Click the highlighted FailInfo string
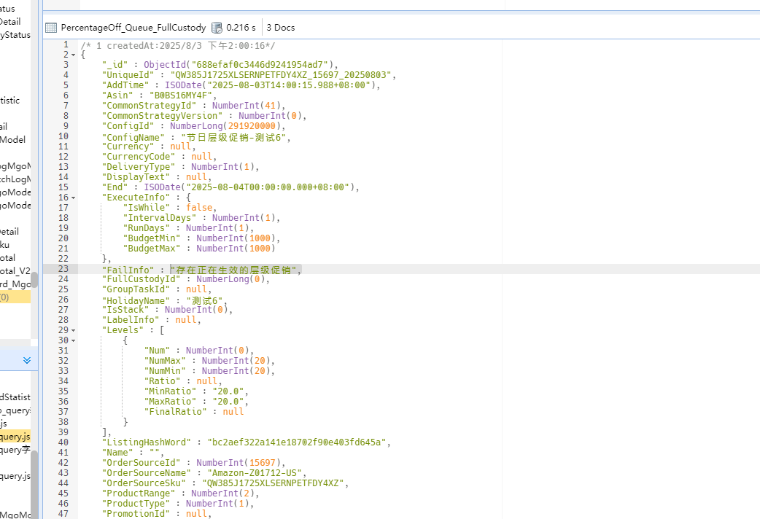760x519 pixels. [x=233, y=270]
